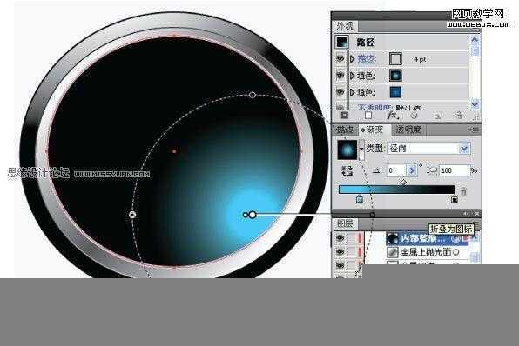The image size is (519, 346).
Task: Click the gradient annotator origin point on the canvas
Action: tap(253, 215)
